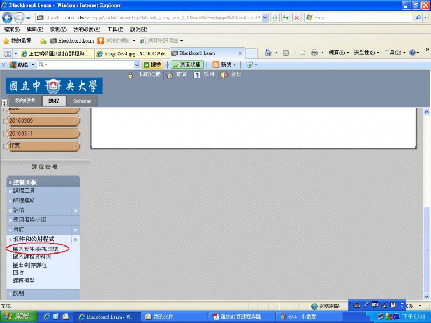Click 匯入套件/檢視日誌 link

coord(36,249)
